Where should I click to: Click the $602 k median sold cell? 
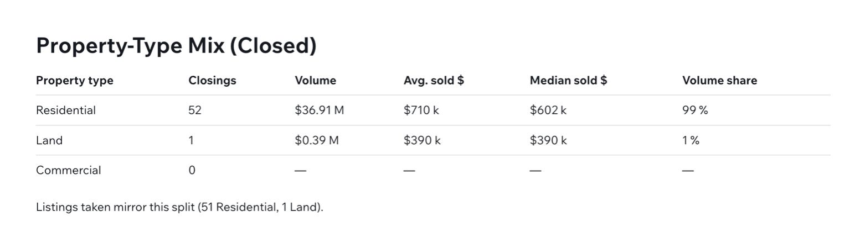548,110
